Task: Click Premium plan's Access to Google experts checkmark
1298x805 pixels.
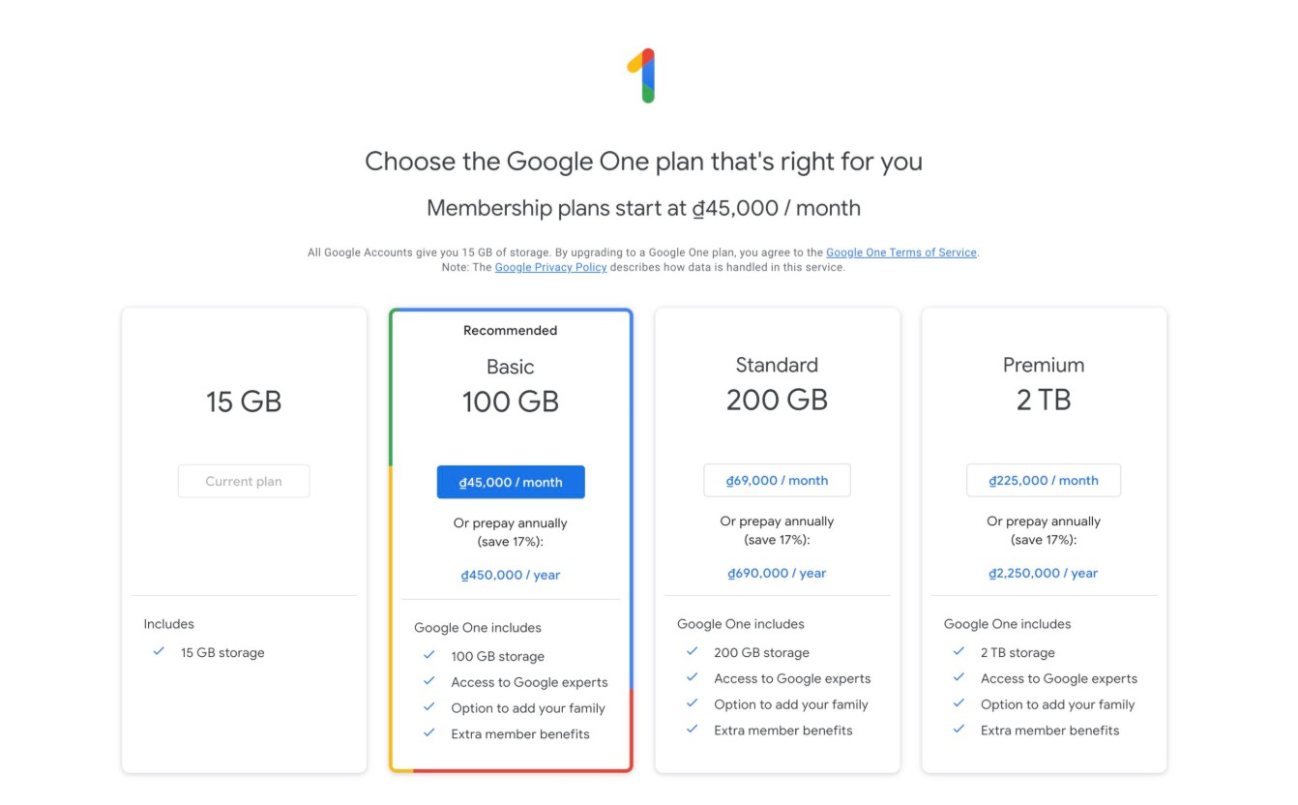Action: [959, 677]
